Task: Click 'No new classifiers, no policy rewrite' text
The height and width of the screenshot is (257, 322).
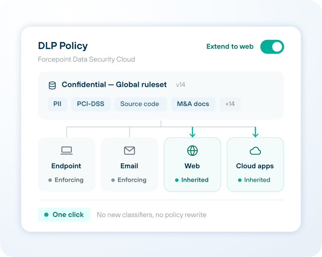Action: tap(151, 215)
